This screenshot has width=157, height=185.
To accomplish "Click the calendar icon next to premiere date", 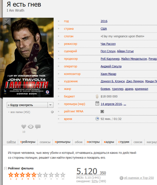I will coord(97,104).
